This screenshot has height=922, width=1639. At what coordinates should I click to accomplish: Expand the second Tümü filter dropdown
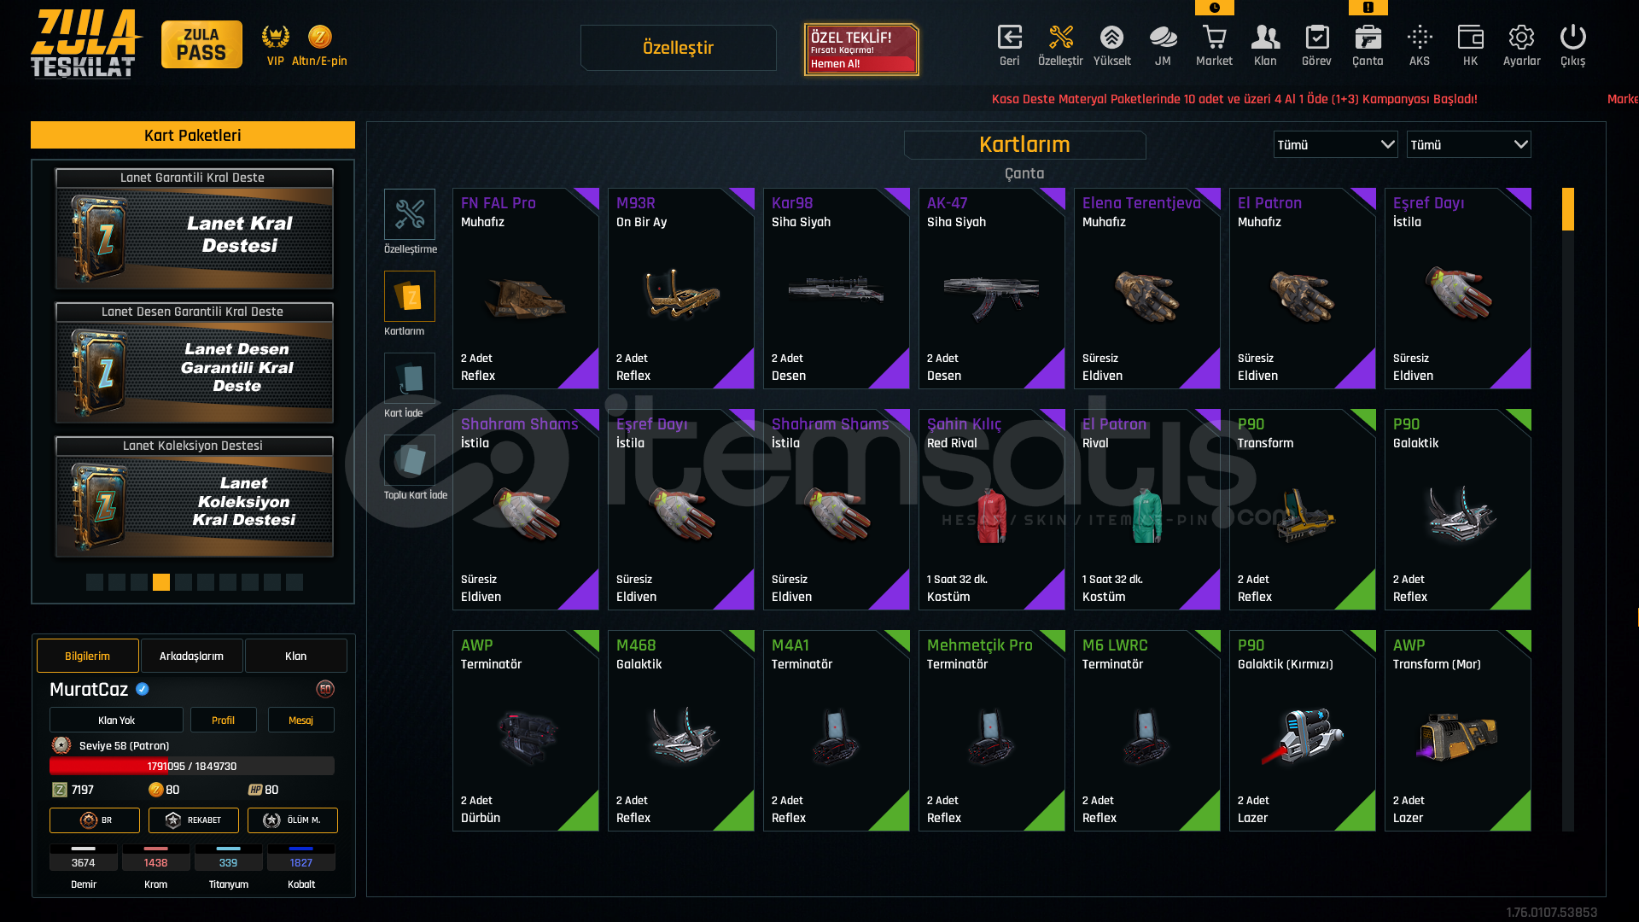1468,144
